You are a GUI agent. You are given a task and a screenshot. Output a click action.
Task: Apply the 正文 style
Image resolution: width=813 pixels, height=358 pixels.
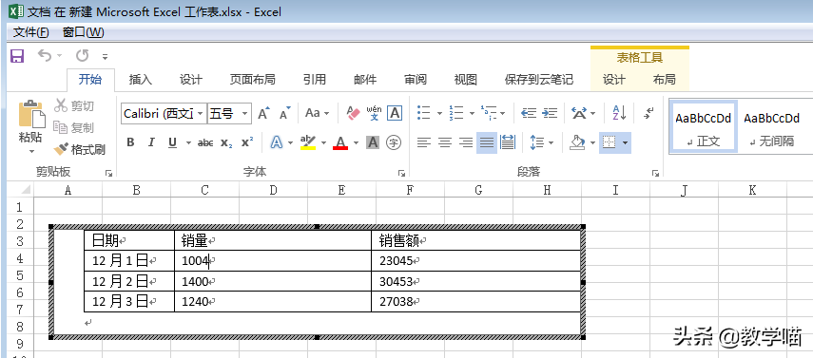pyautogui.click(x=703, y=127)
